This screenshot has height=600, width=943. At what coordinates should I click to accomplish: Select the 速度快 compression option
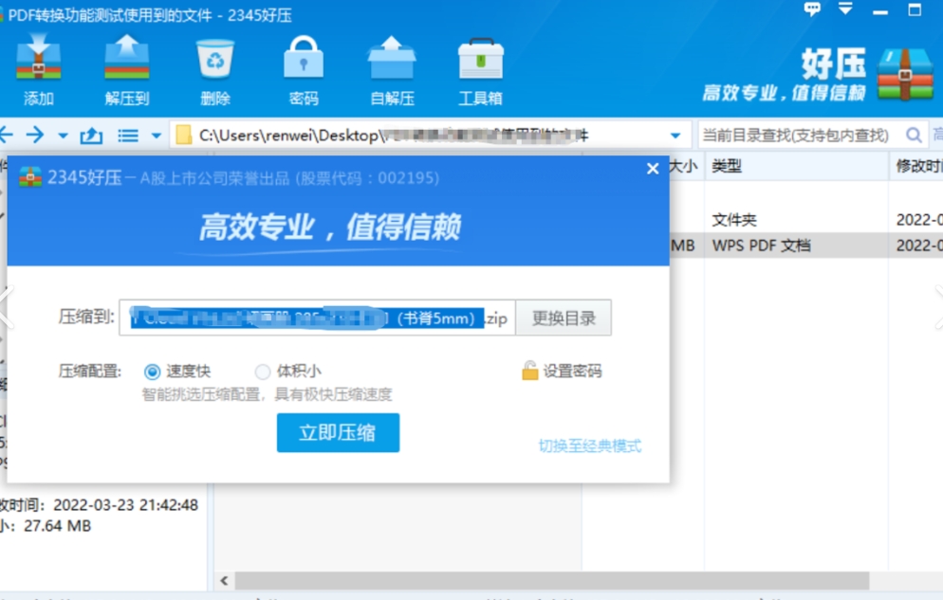[x=152, y=371]
